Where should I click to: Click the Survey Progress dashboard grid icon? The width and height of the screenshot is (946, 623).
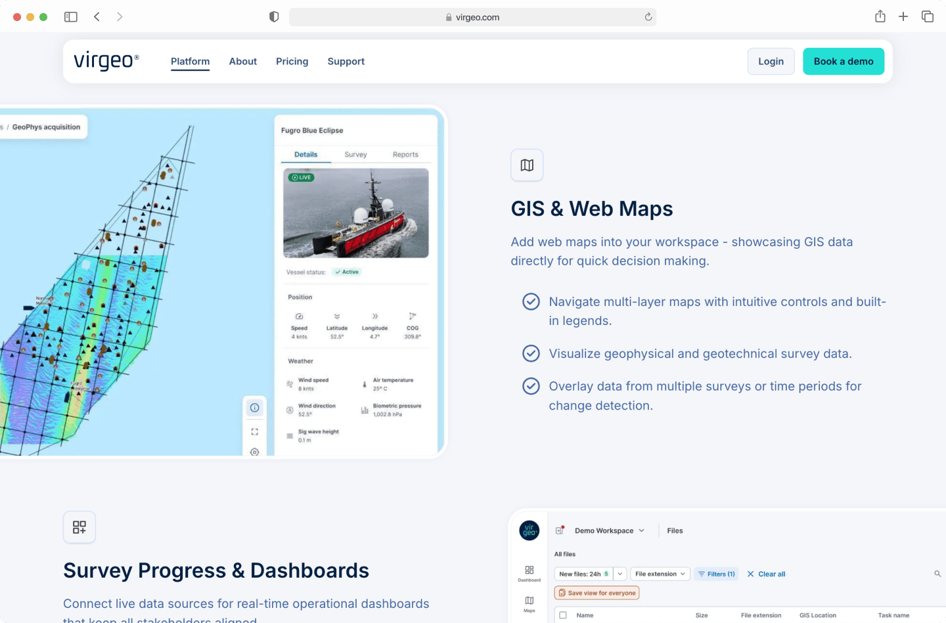(79, 527)
